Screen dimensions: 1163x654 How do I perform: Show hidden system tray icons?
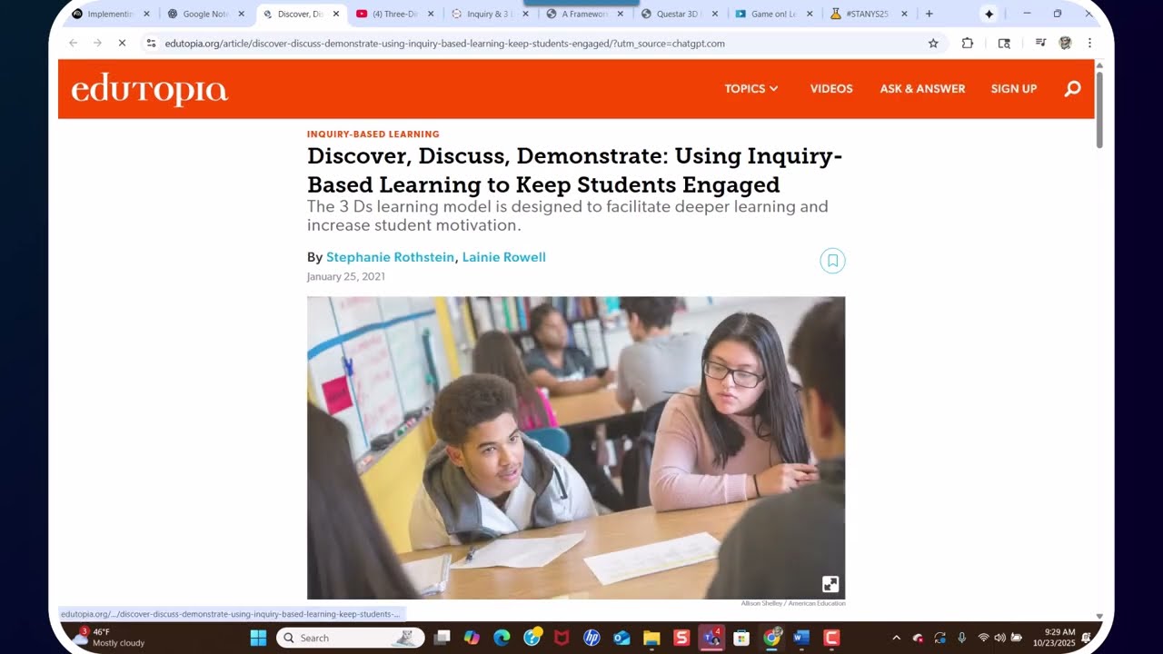896,638
